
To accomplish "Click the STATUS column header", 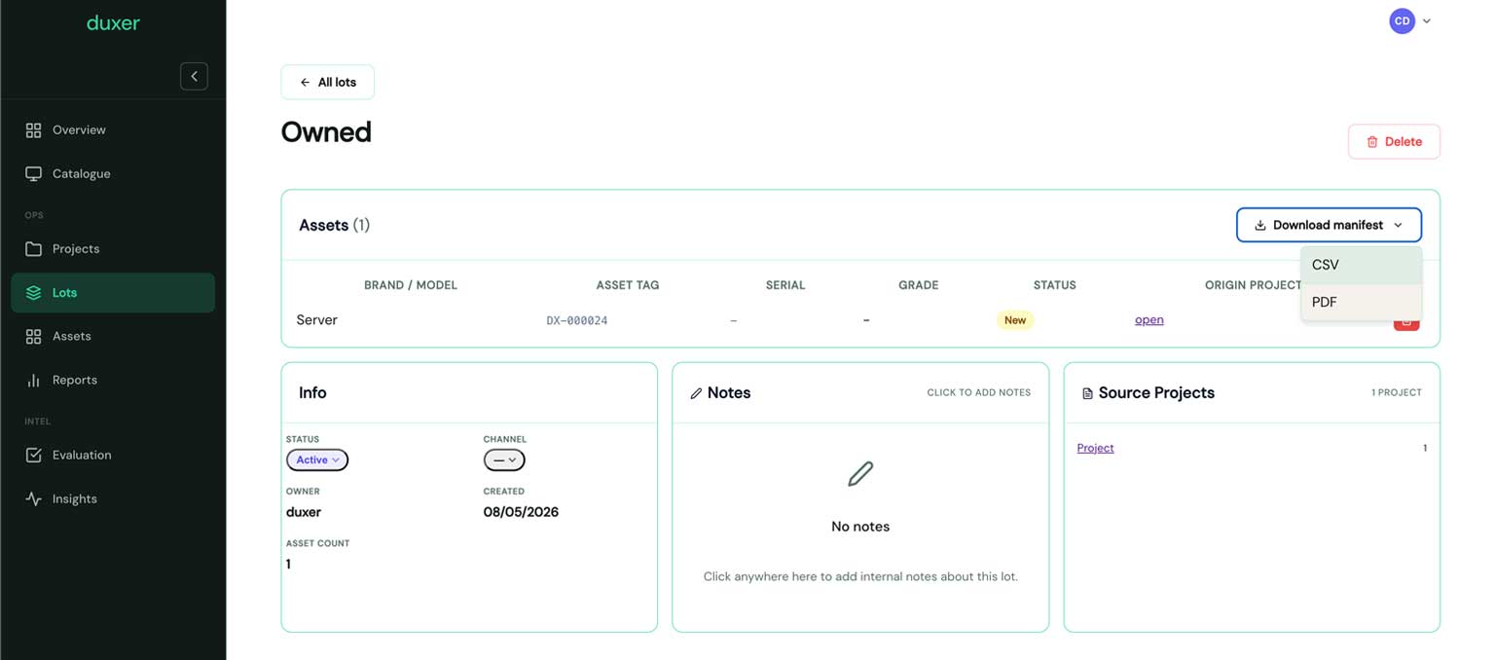I will [1055, 285].
